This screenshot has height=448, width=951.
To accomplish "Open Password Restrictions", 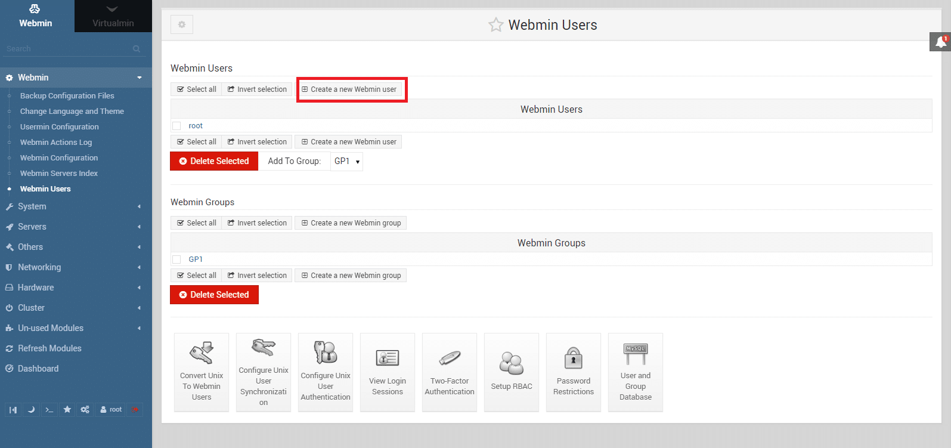I will point(574,372).
